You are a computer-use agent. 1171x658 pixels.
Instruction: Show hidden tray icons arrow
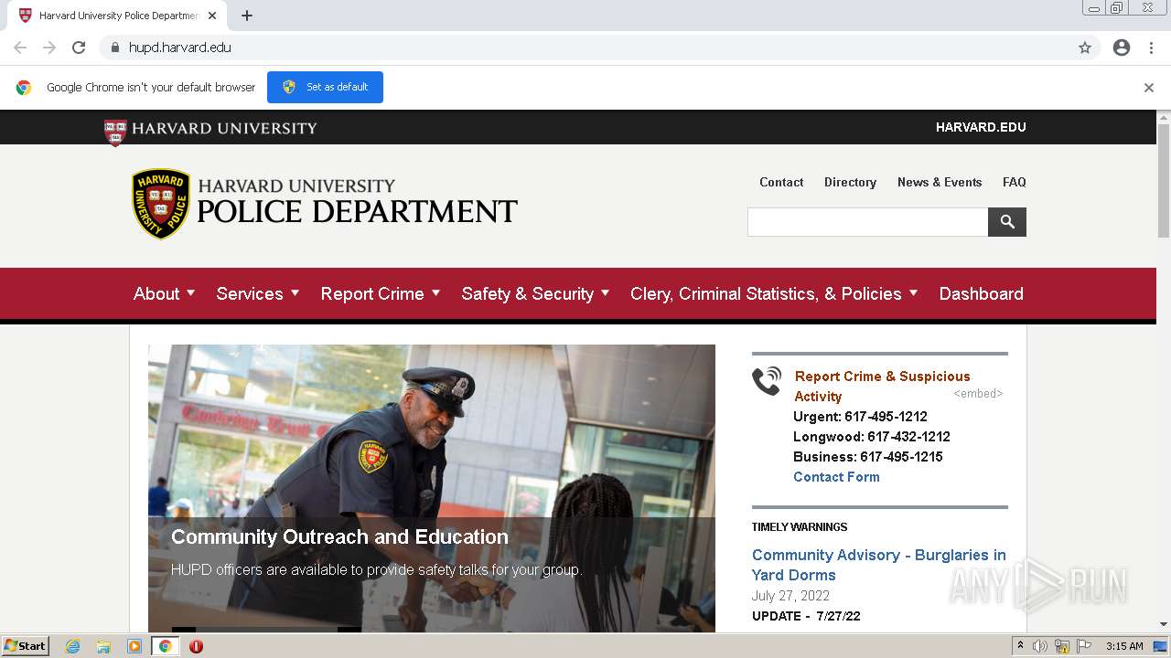(1020, 646)
